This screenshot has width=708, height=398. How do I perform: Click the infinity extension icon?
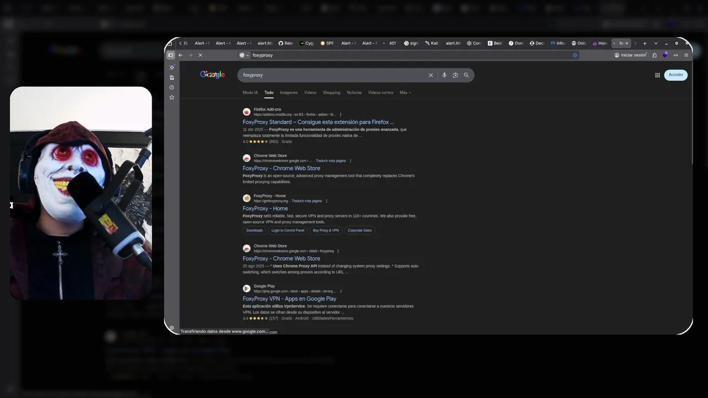pos(676,55)
